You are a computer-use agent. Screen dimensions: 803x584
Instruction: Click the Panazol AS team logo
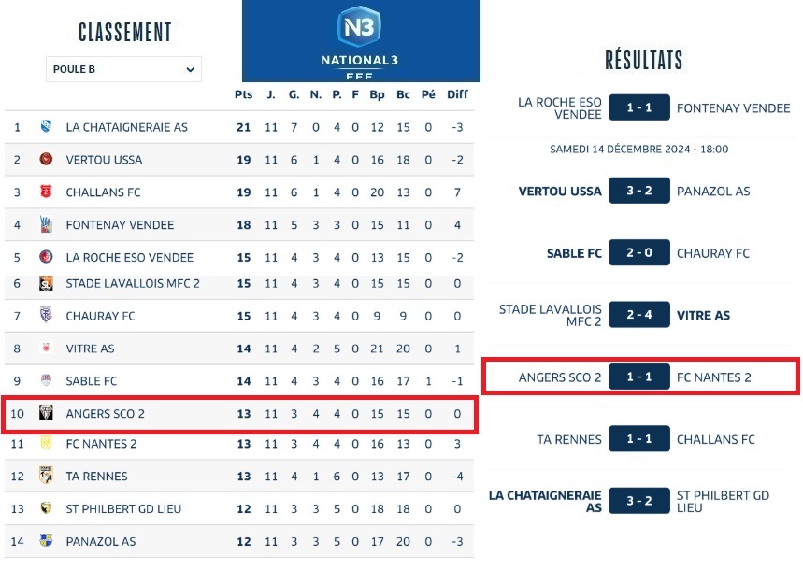tap(46, 541)
